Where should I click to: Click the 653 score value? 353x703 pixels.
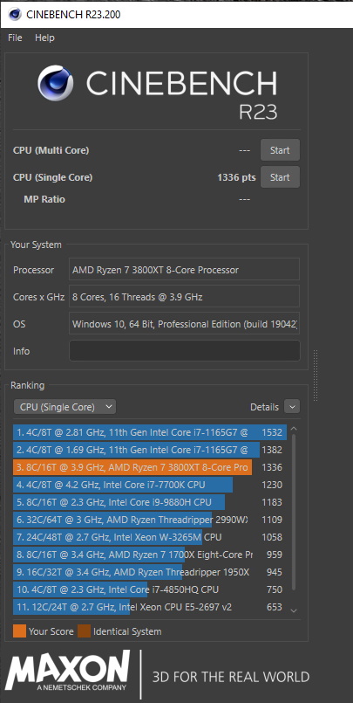click(275, 607)
